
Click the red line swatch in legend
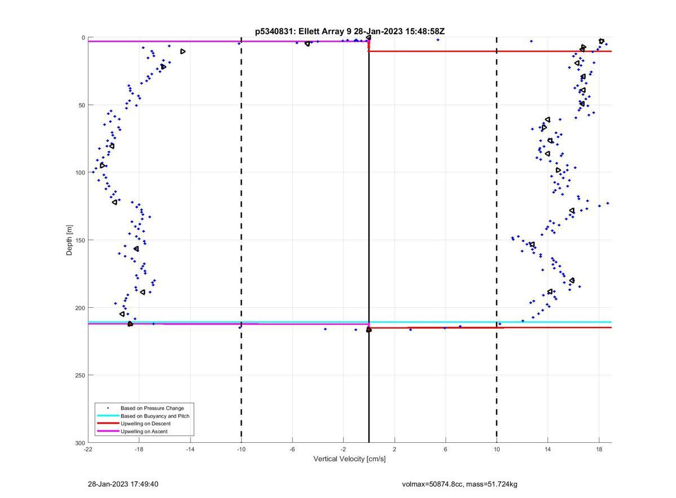point(108,424)
